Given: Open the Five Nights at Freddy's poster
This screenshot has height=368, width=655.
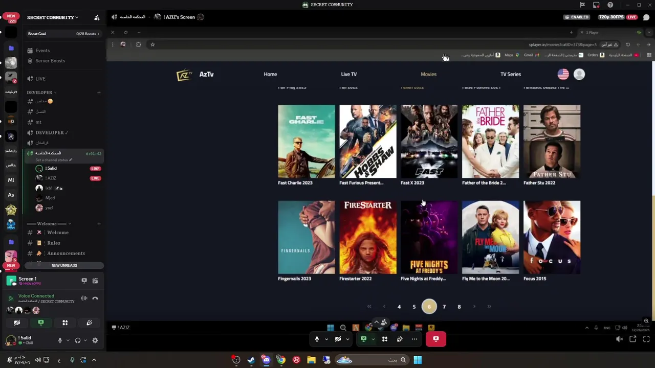Looking at the screenshot, I should click(429, 237).
